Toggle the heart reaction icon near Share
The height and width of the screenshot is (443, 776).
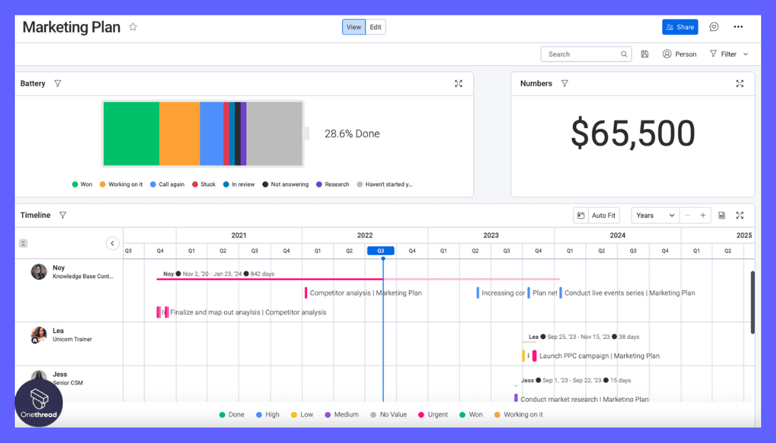[x=714, y=27]
